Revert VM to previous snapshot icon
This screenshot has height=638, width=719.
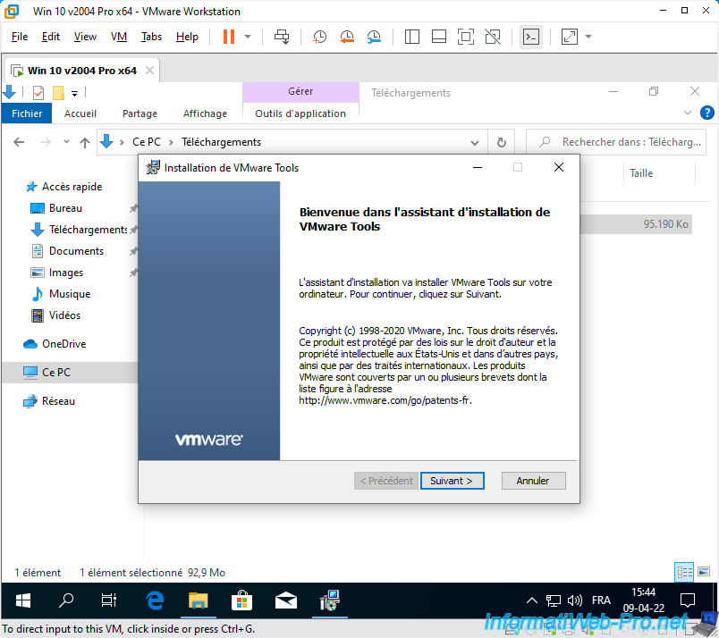(x=347, y=37)
